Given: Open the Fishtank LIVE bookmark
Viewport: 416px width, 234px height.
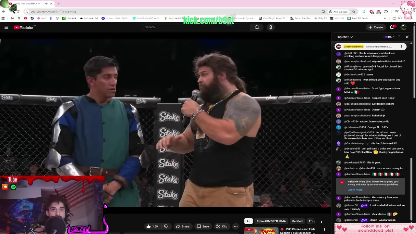Looking at the screenshot, I should 89,18.
